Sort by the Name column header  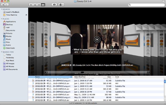point(50,77)
